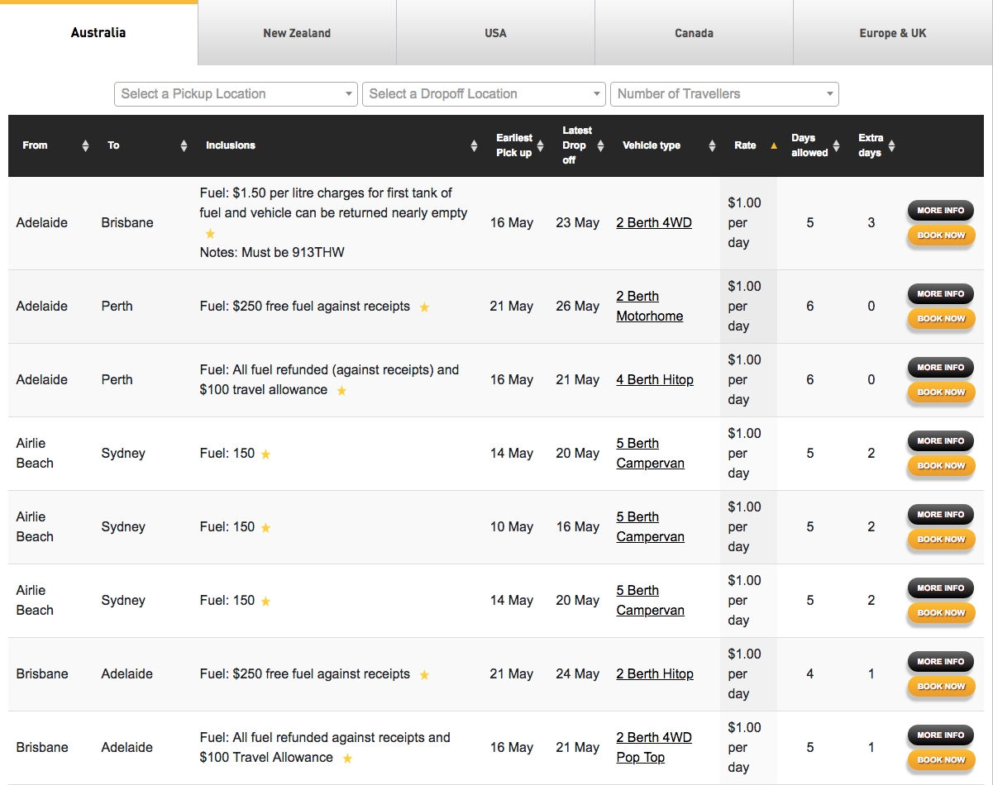Sort by Extra days arrows

891,146
